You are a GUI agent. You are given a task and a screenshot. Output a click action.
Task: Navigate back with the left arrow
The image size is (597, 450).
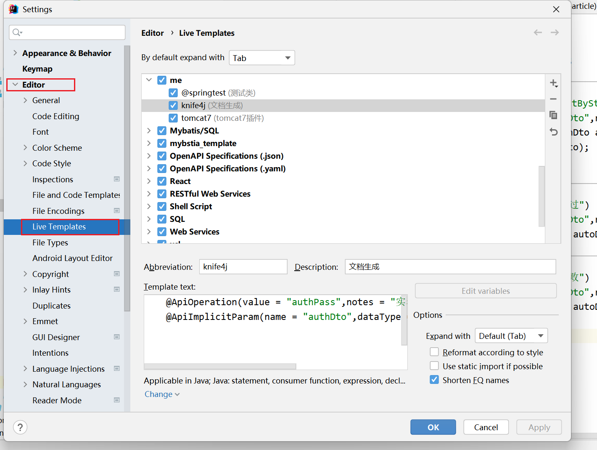(x=538, y=32)
